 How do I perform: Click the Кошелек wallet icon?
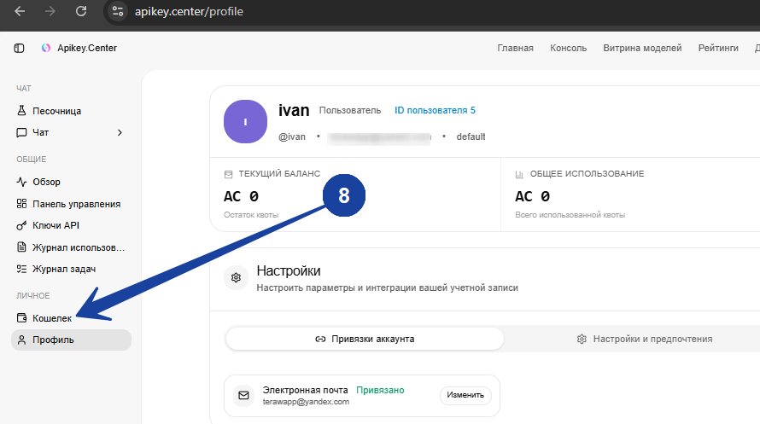point(21,318)
